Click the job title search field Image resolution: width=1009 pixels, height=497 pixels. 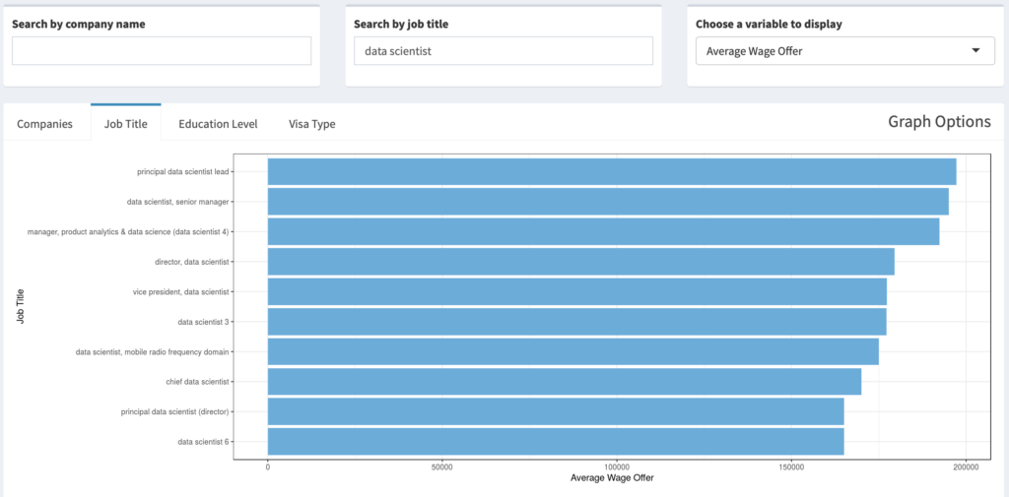tap(504, 50)
